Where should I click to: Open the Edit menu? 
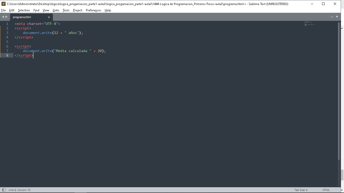point(12,10)
